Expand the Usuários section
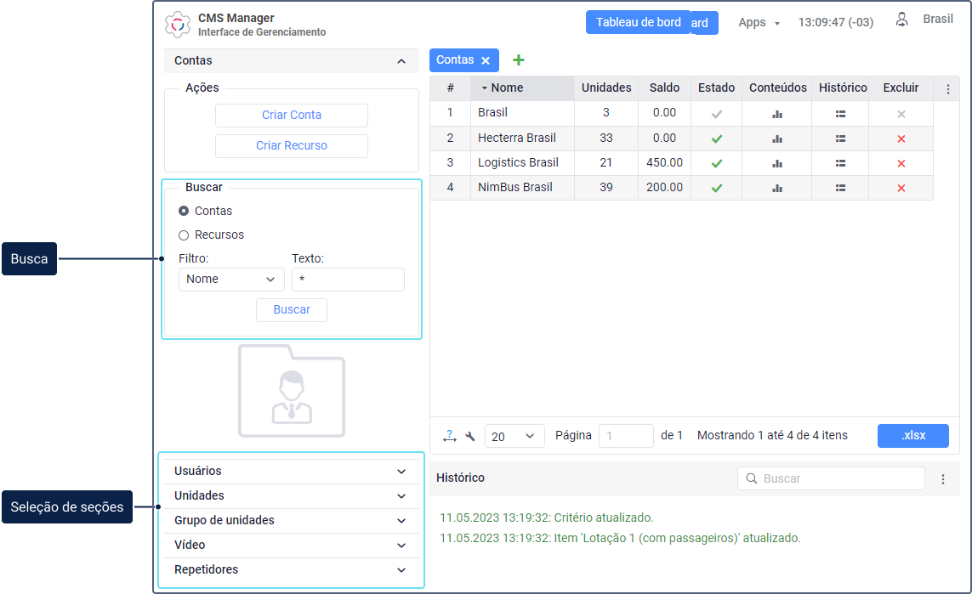972x594 pixels. coord(292,472)
